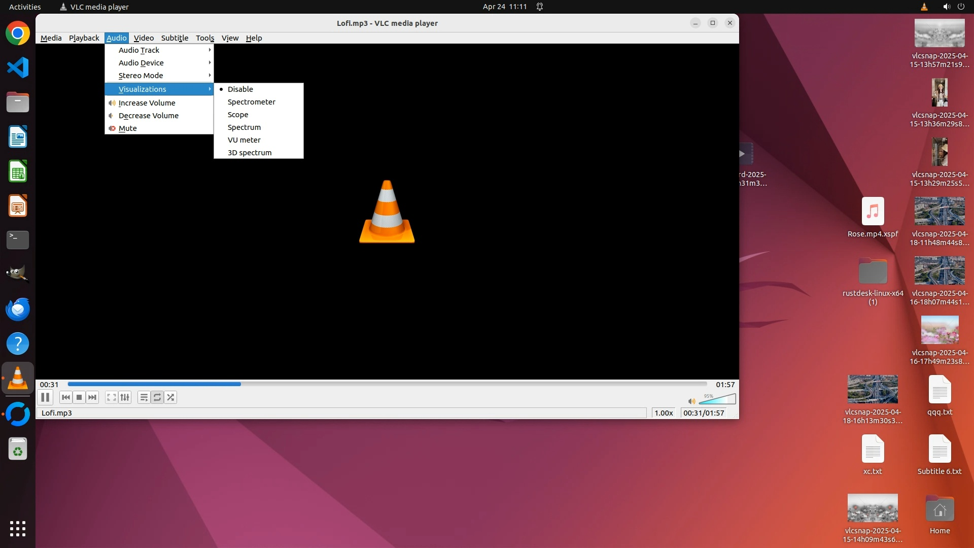The image size is (974, 548).
Task: Toggle fullscreen video mode icon
Action: (112, 397)
